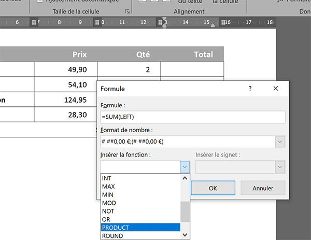Click the empty Total cell in first row
This screenshot has width=311, height=240.
pyautogui.click(x=192, y=69)
